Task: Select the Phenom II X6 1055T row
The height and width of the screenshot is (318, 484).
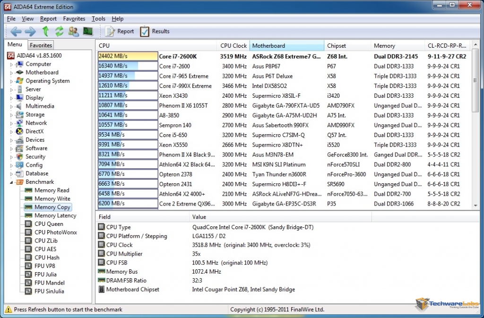Action: click(x=283, y=105)
